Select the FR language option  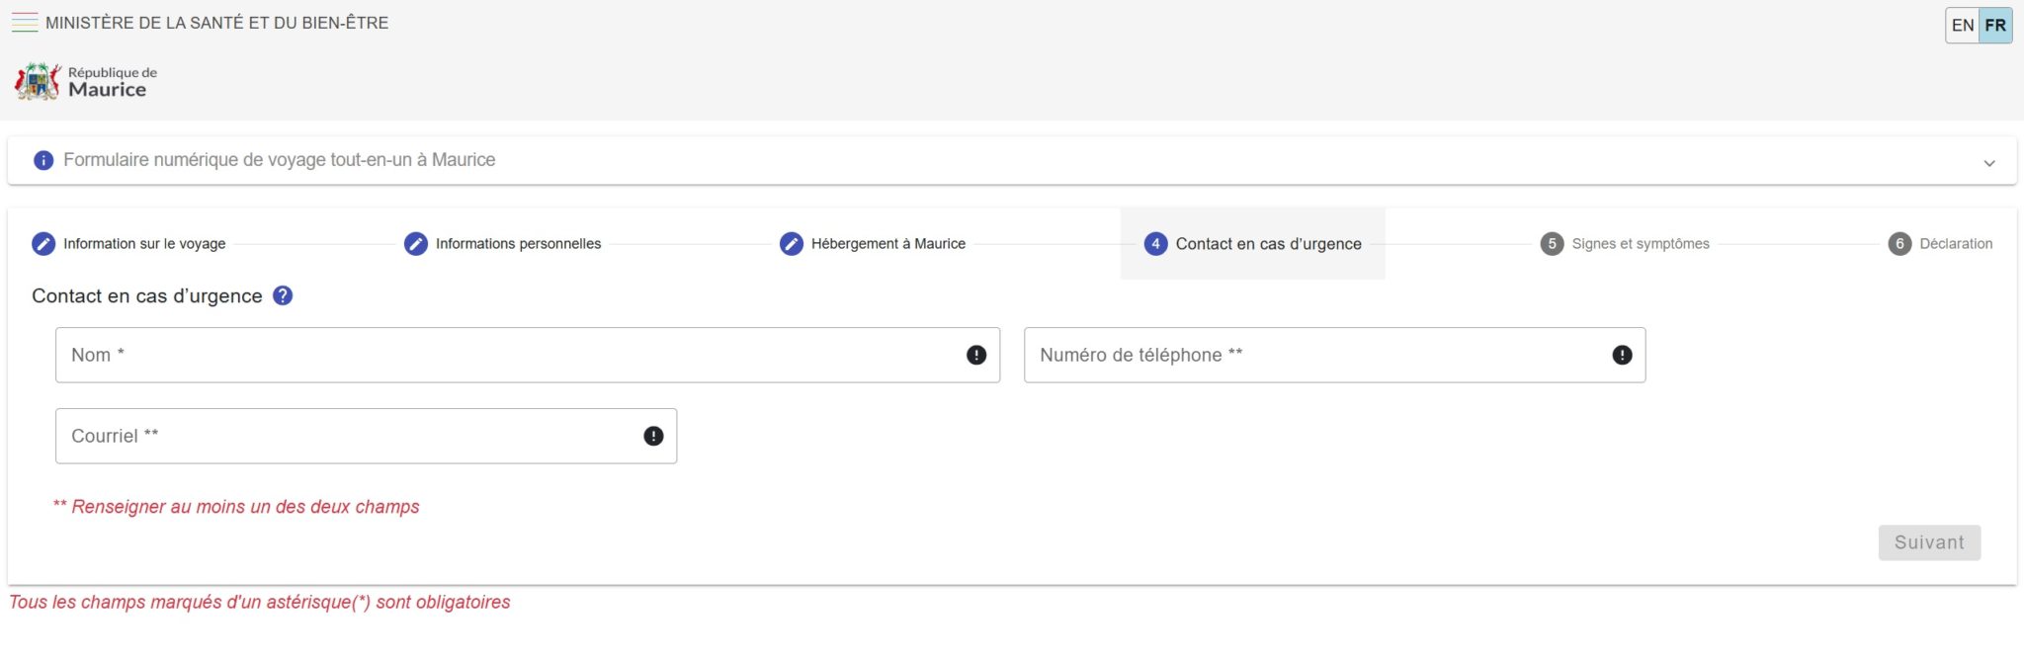tap(1995, 26)
